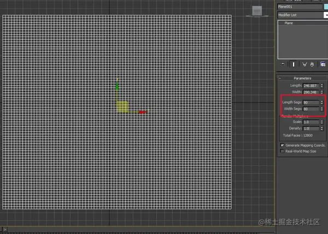
Task: Click the Length spinner arrows
Action: pos(322,86)
